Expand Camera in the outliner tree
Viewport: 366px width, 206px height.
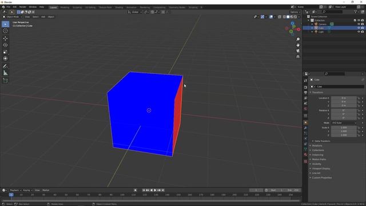coord(312,24)
